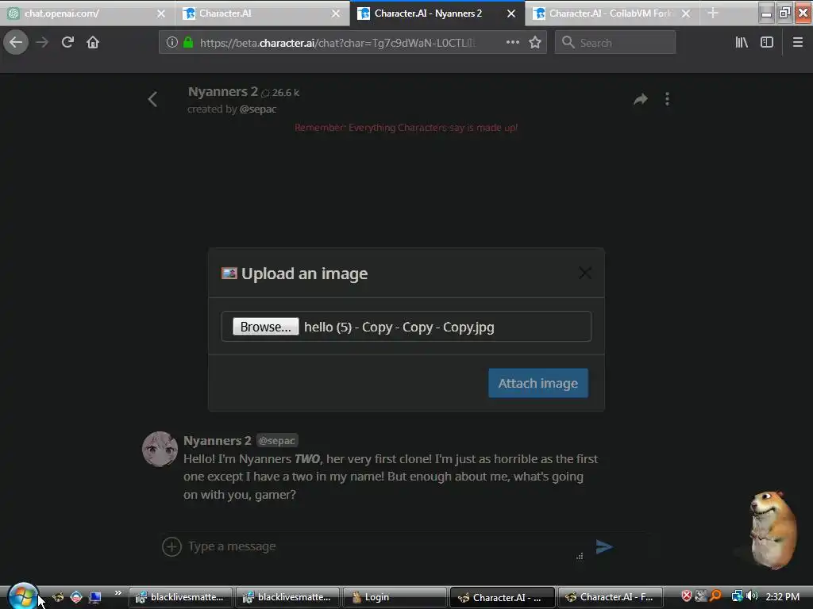The width and height of the screenshot is (813, 609).
Task: Open Character.AI - F... taskbar window
Action: (611, 597)
